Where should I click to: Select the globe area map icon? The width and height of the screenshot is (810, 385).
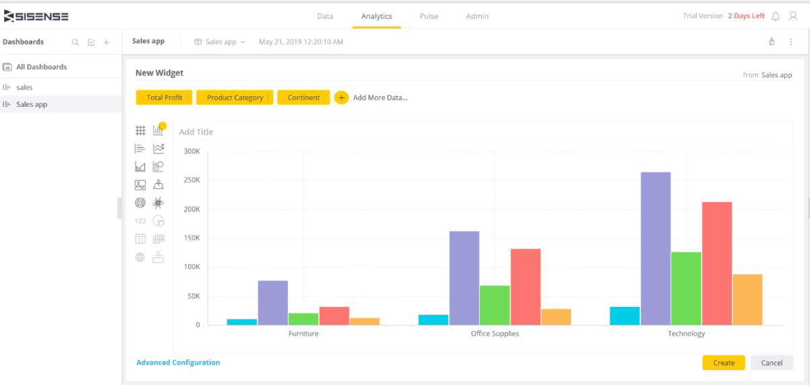point(141,257)
